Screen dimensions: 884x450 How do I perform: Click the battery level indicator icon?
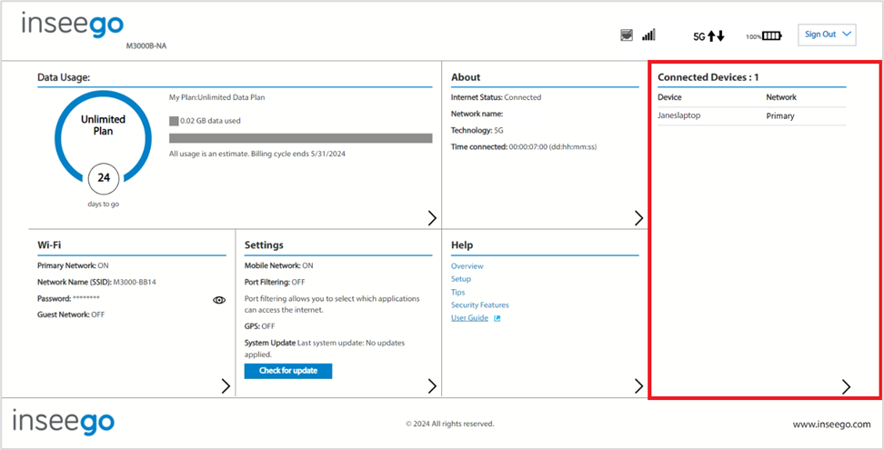click(764, 36)
